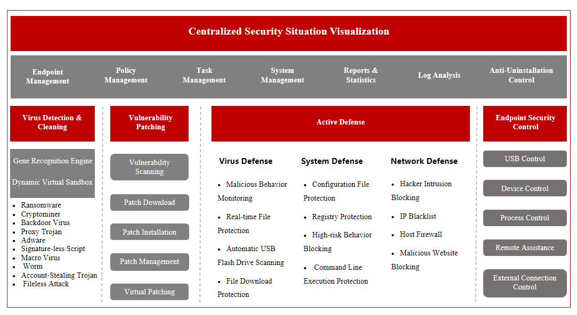Click Vulnerability Patching header
Screen dimensions: 577x315
click(149, 123)
